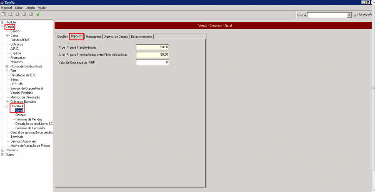Select Fórmulas de Comissão tree item
Viewport: 375px width, 192px height.
coord(30,128)
